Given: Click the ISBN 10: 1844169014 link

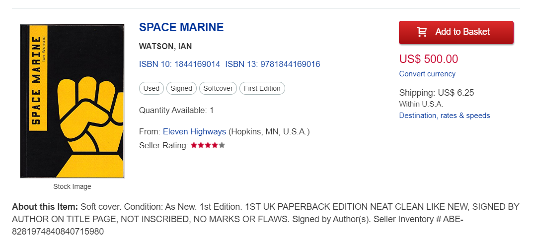Looking at the screenshot, I should coord(179,64).
